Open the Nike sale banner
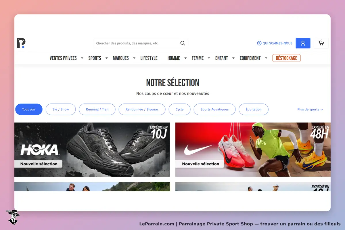 point(253,149)
